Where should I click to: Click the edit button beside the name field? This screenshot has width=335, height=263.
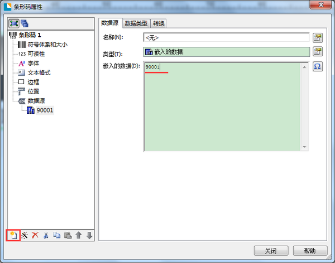318,38
